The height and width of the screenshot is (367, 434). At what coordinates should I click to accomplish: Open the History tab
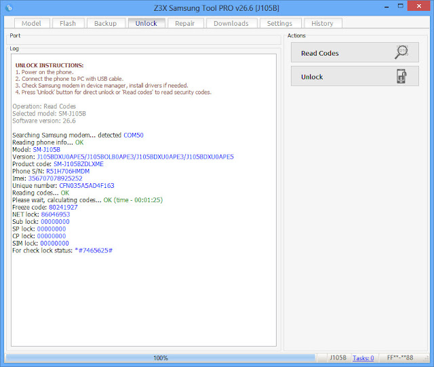tap(322, 23)
